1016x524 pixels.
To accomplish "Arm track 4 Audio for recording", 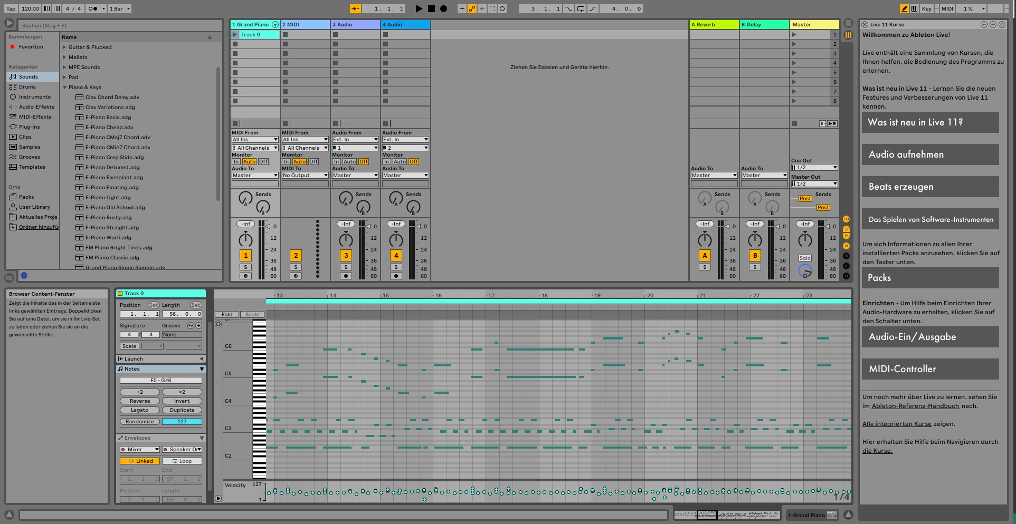I will (396, 276).
